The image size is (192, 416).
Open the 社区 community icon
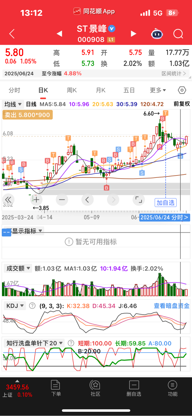tap(95, 388)
